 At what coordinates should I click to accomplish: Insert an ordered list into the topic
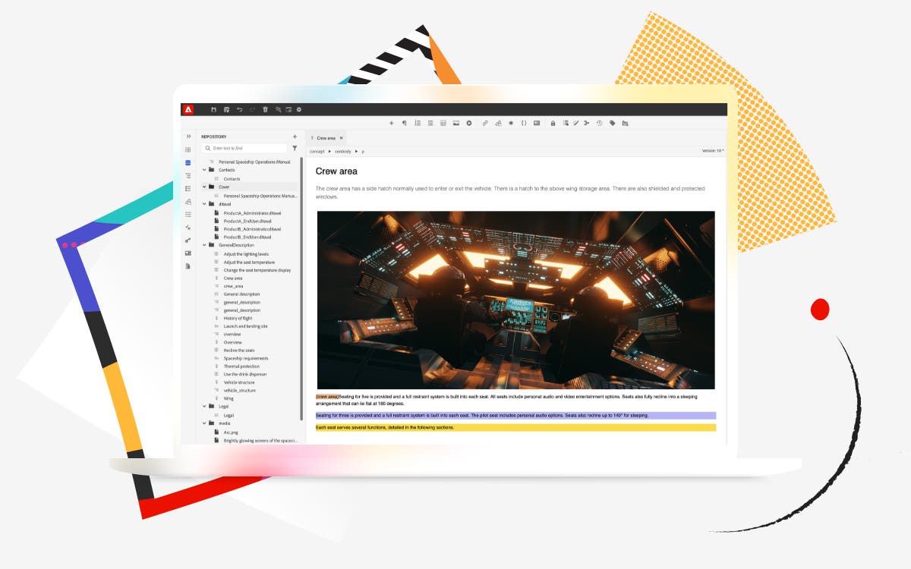(x=418, y=122)
